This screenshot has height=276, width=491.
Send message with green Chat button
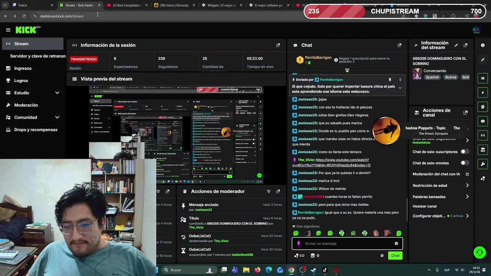pos(395,256)
